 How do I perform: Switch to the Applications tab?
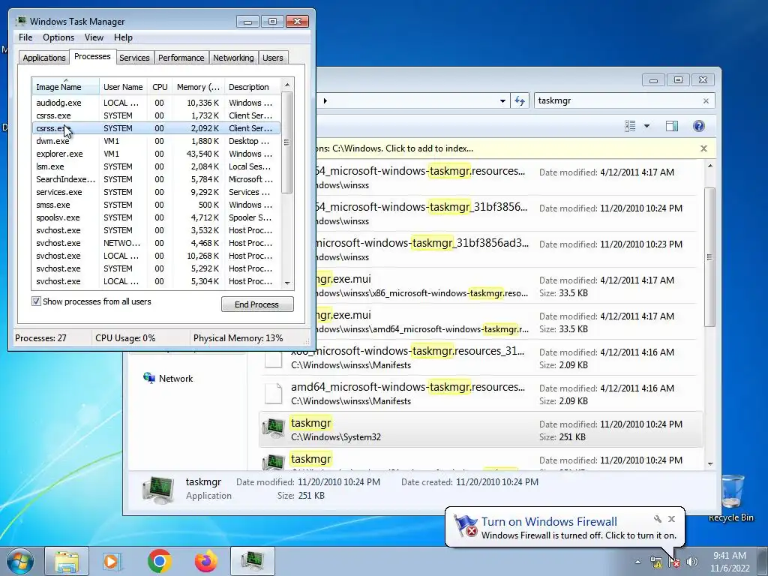44,58
